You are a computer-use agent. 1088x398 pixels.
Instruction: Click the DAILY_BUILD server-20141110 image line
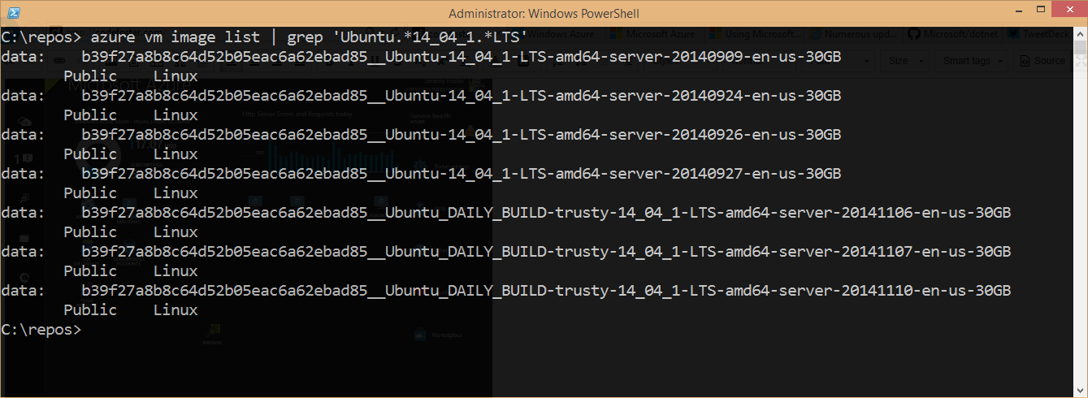(546, 291)
